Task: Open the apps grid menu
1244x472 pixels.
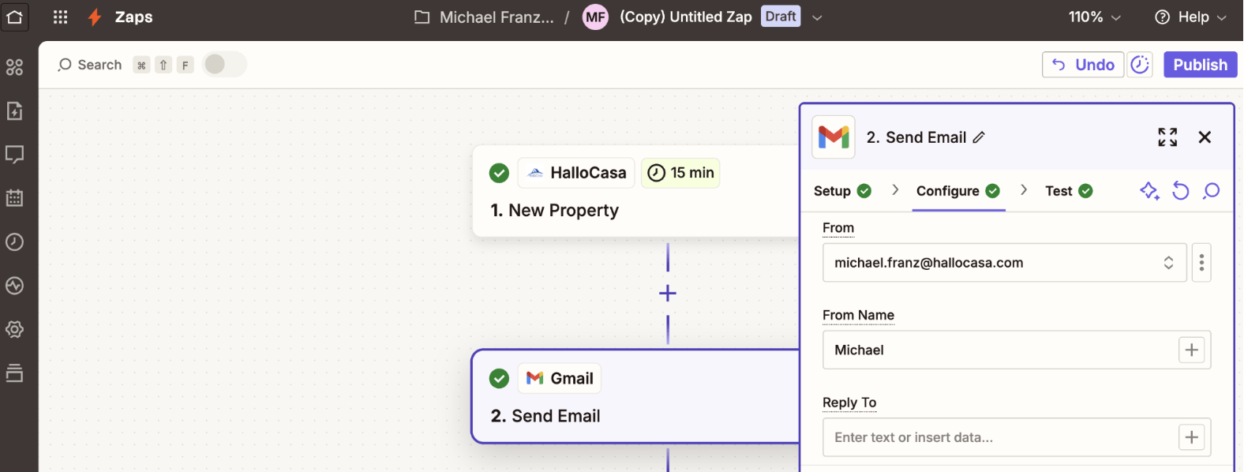Action: [60, 17]
